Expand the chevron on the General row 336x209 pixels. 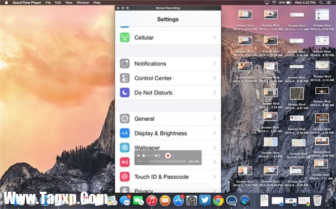click(x=214, y=118)
